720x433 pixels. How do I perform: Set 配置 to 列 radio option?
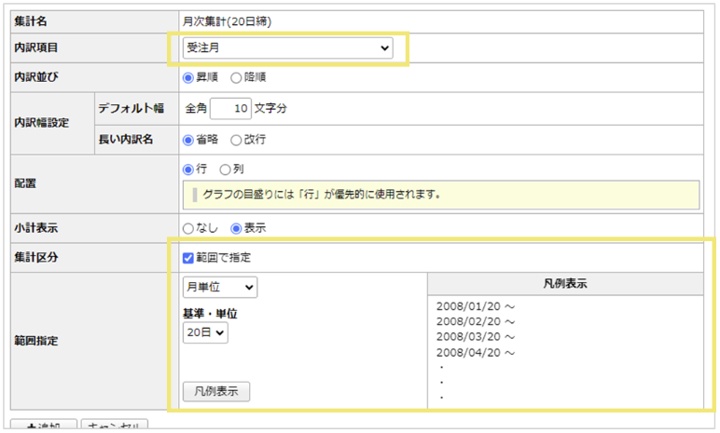click(225, 169)
